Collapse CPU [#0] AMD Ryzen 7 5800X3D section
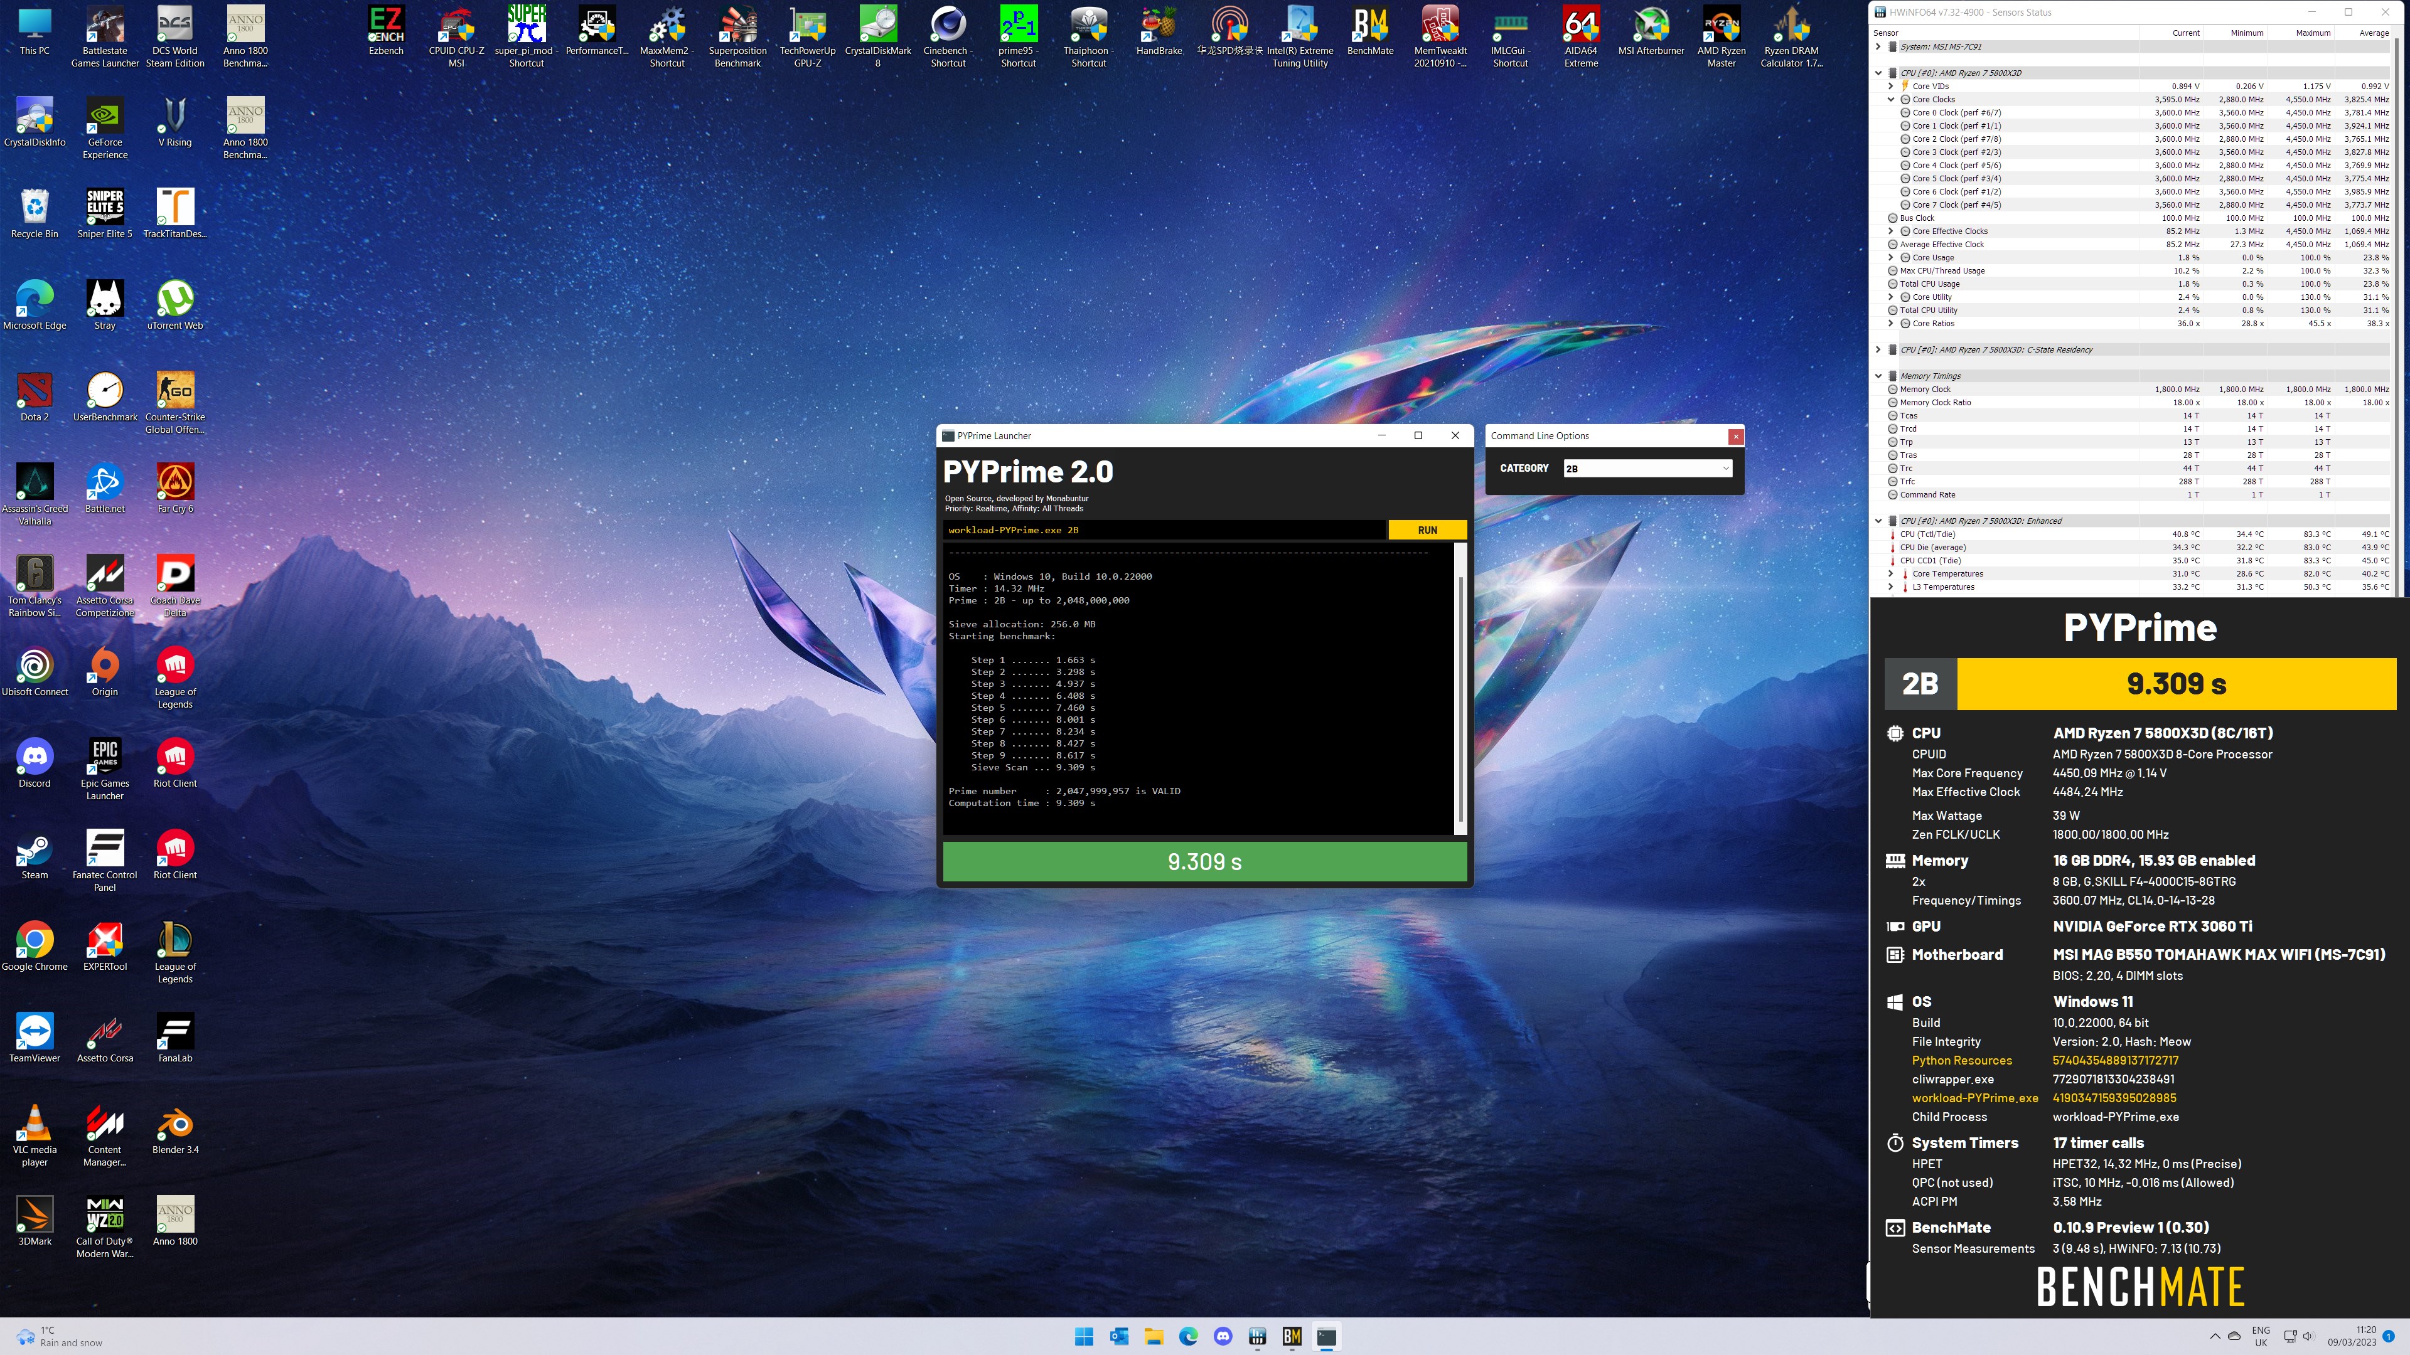This screenshot has height=1355, width=2410. tap(1878, 73)
